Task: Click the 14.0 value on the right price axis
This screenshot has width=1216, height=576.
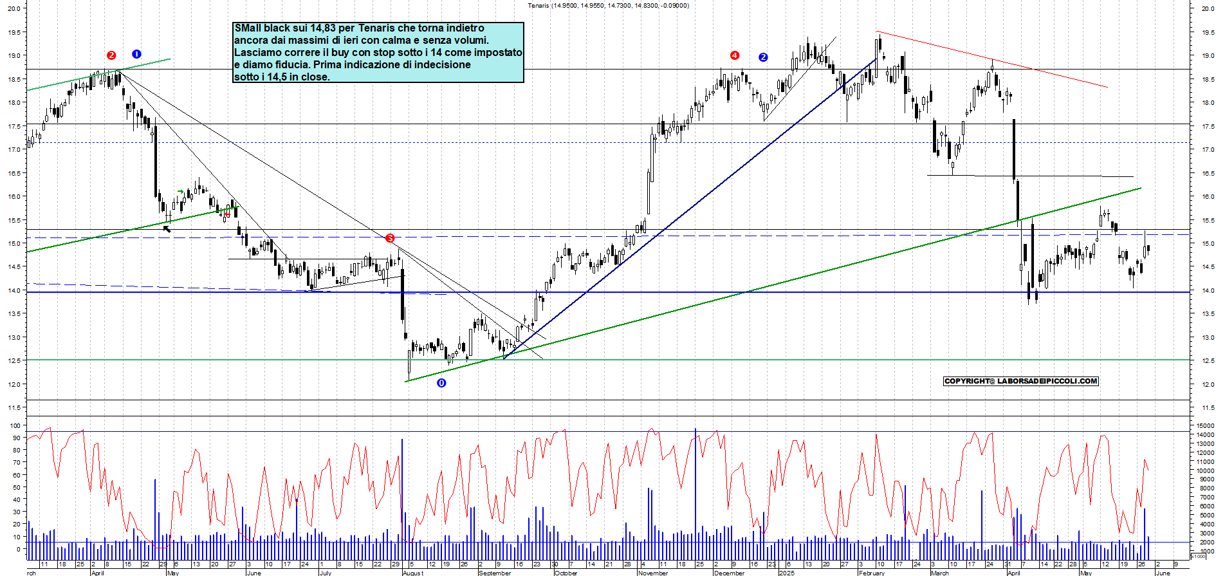Action: tap(1208, 290)
